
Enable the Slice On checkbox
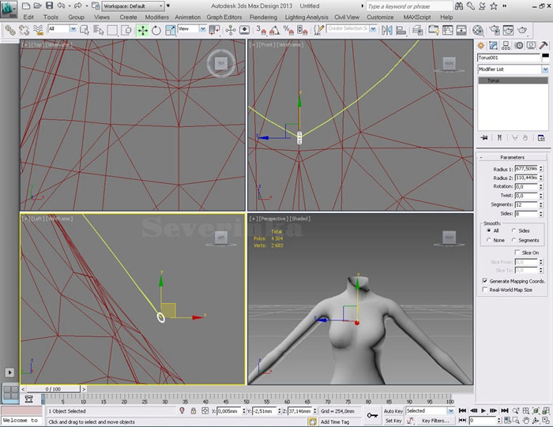click(x=517, y=253)
